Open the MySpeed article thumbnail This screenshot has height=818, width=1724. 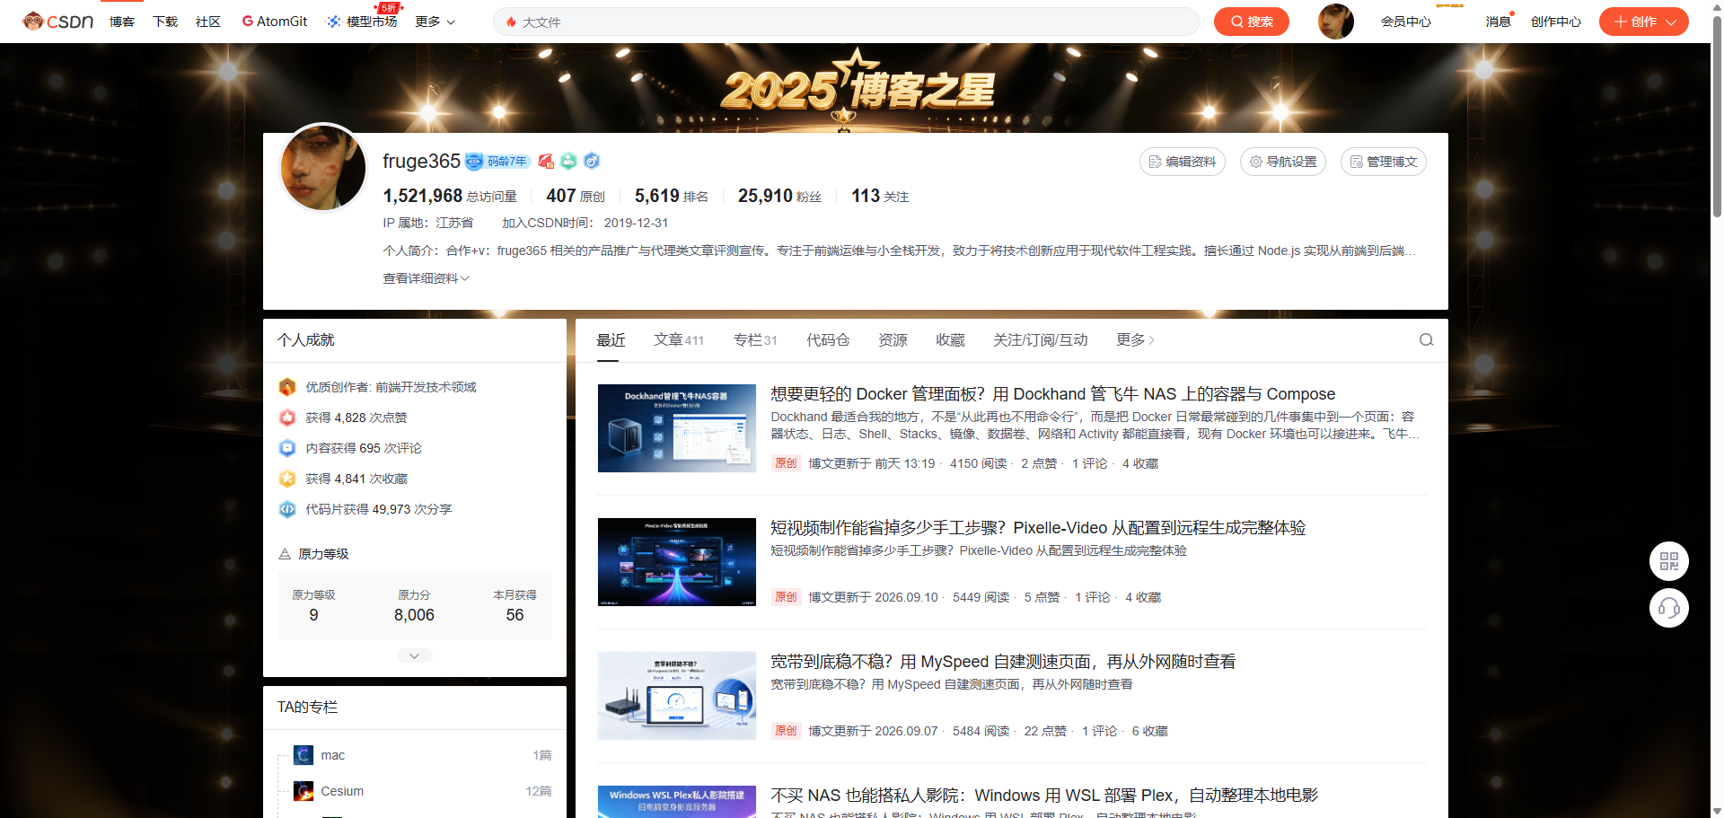(x=677, y=696)
